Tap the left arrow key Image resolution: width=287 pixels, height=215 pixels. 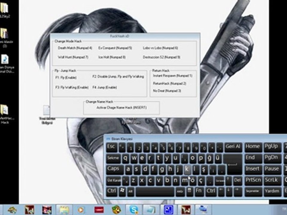221,191
